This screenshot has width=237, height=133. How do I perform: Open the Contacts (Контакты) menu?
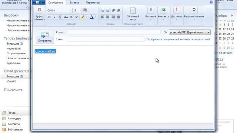[x=164, y=14]
